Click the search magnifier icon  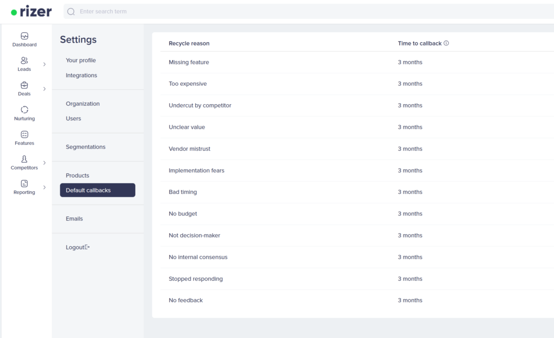71,11
